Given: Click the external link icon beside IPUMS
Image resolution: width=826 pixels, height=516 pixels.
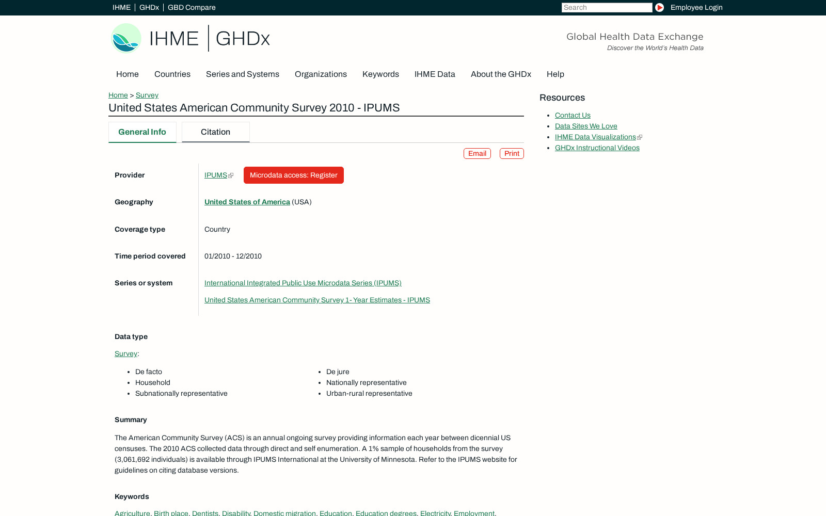Looking at the screenshot, I should point(231,175).
